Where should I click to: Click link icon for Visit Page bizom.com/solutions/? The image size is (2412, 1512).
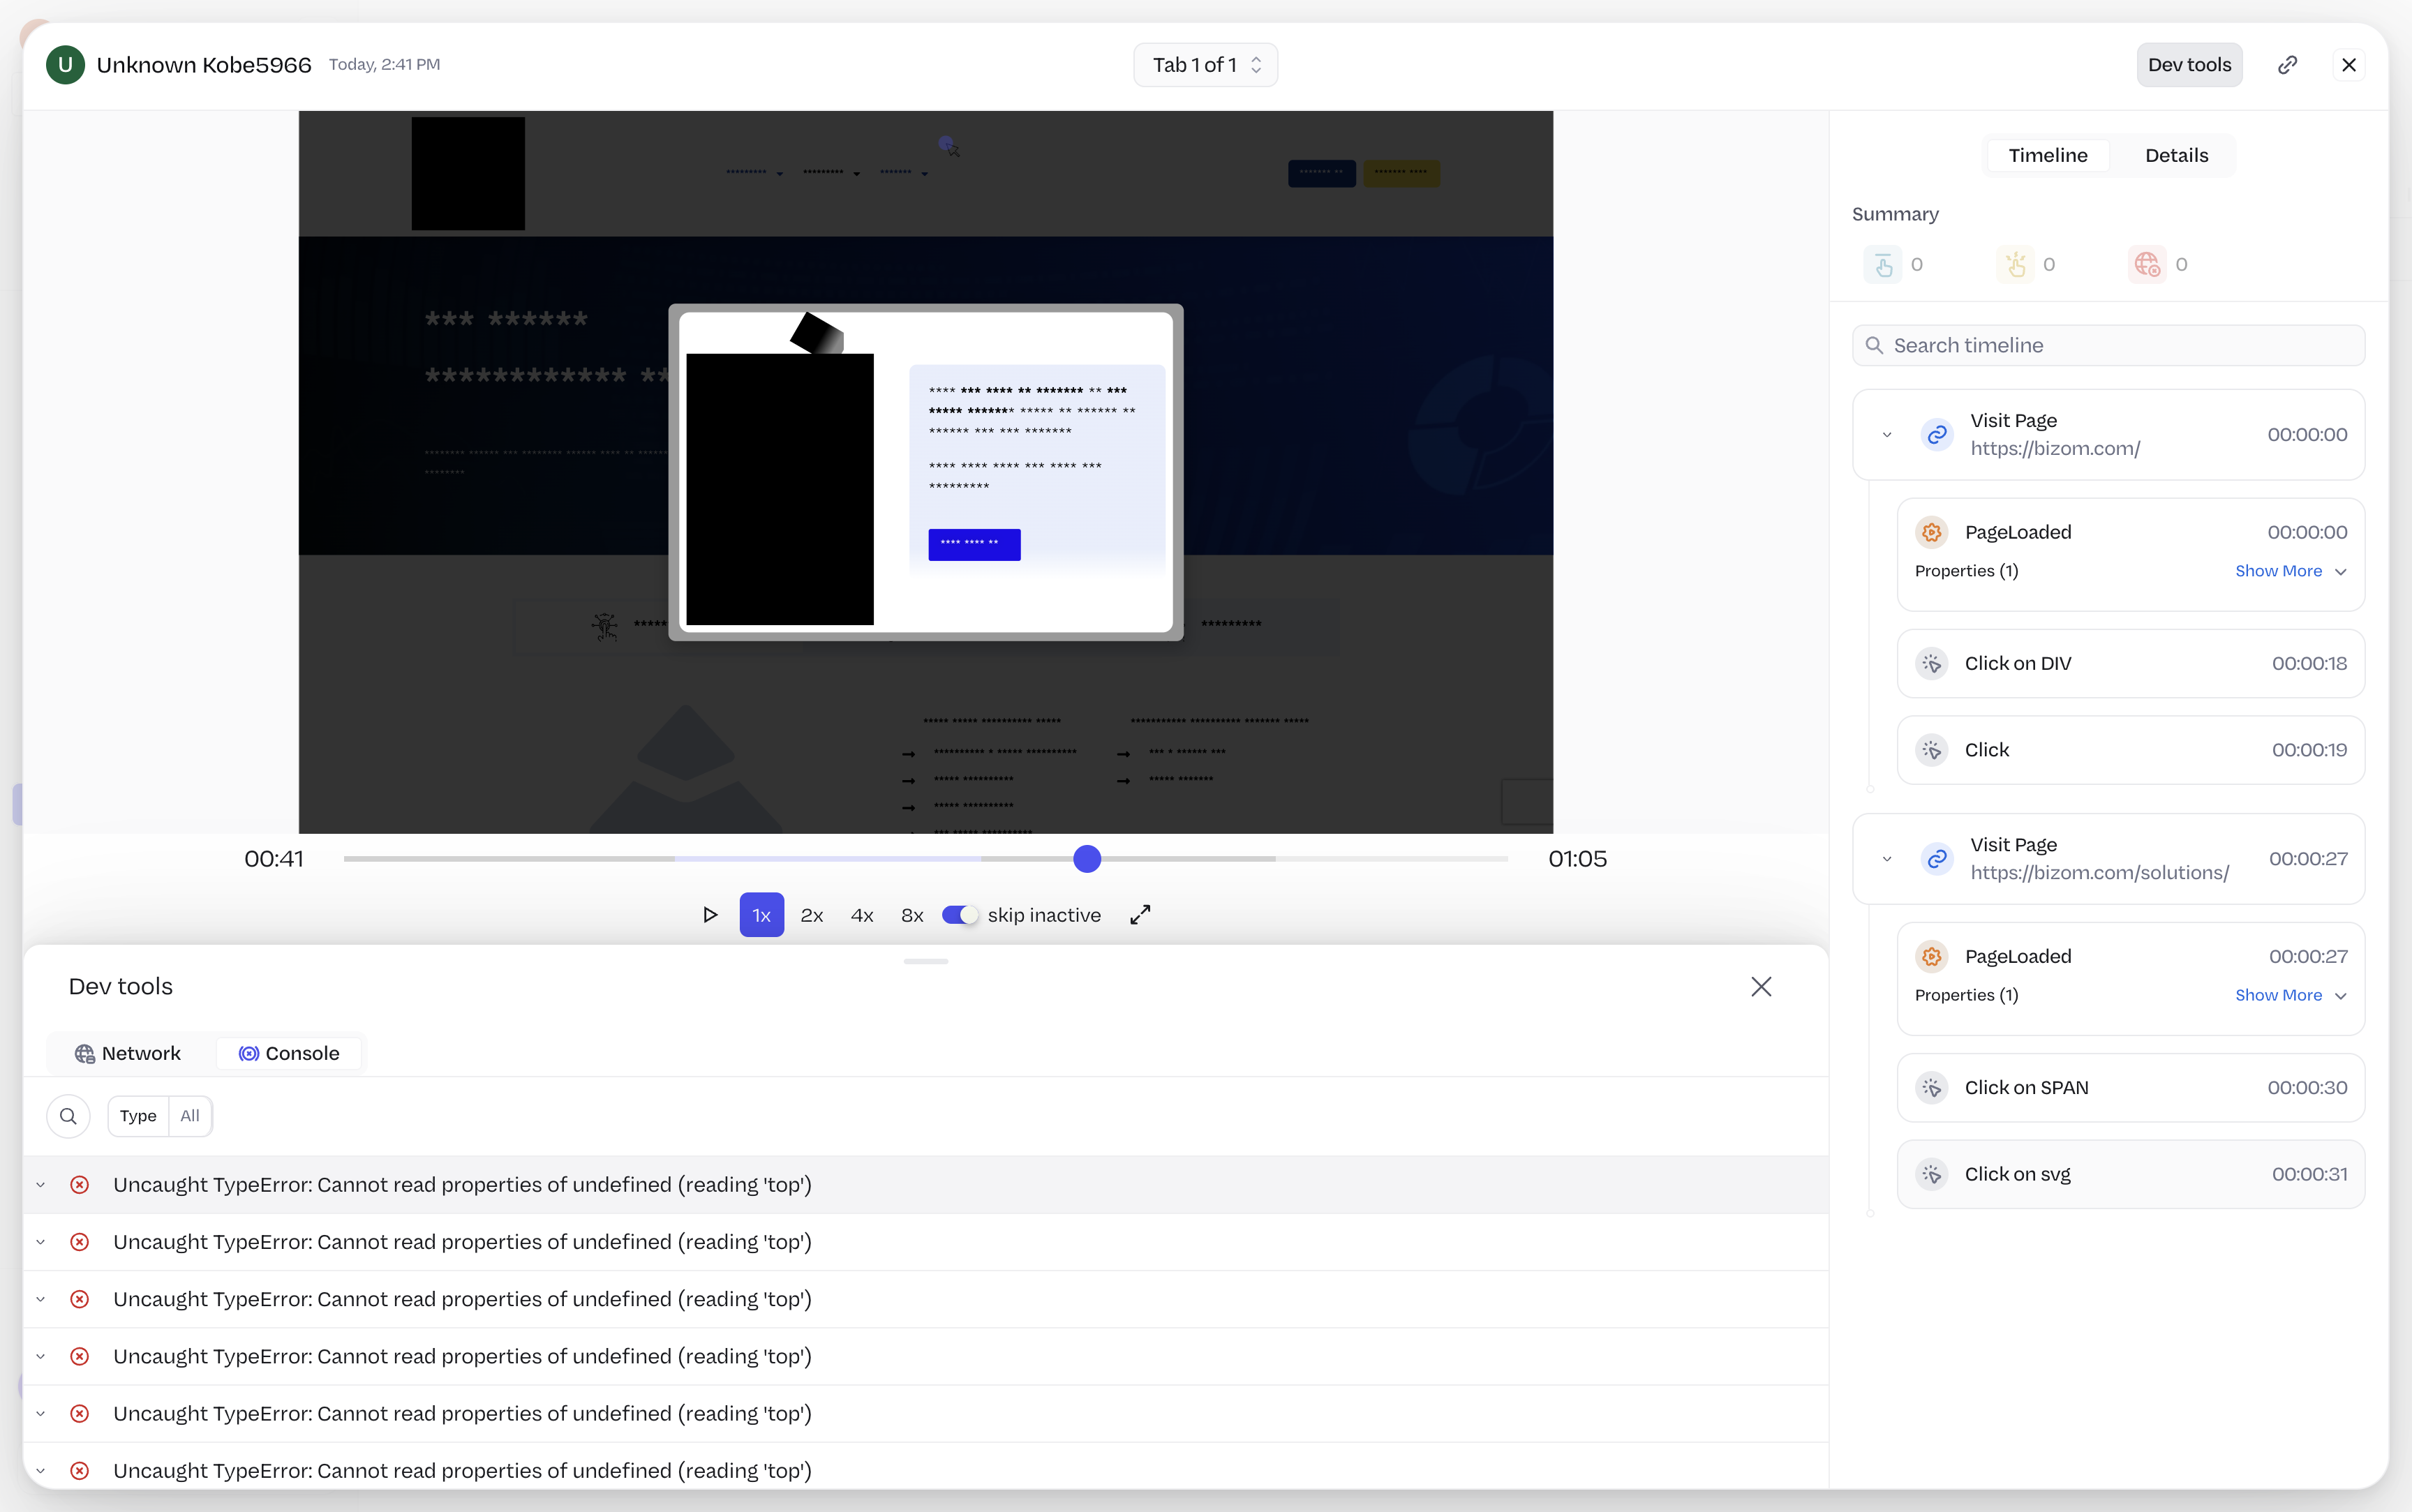coord(1937,858)
